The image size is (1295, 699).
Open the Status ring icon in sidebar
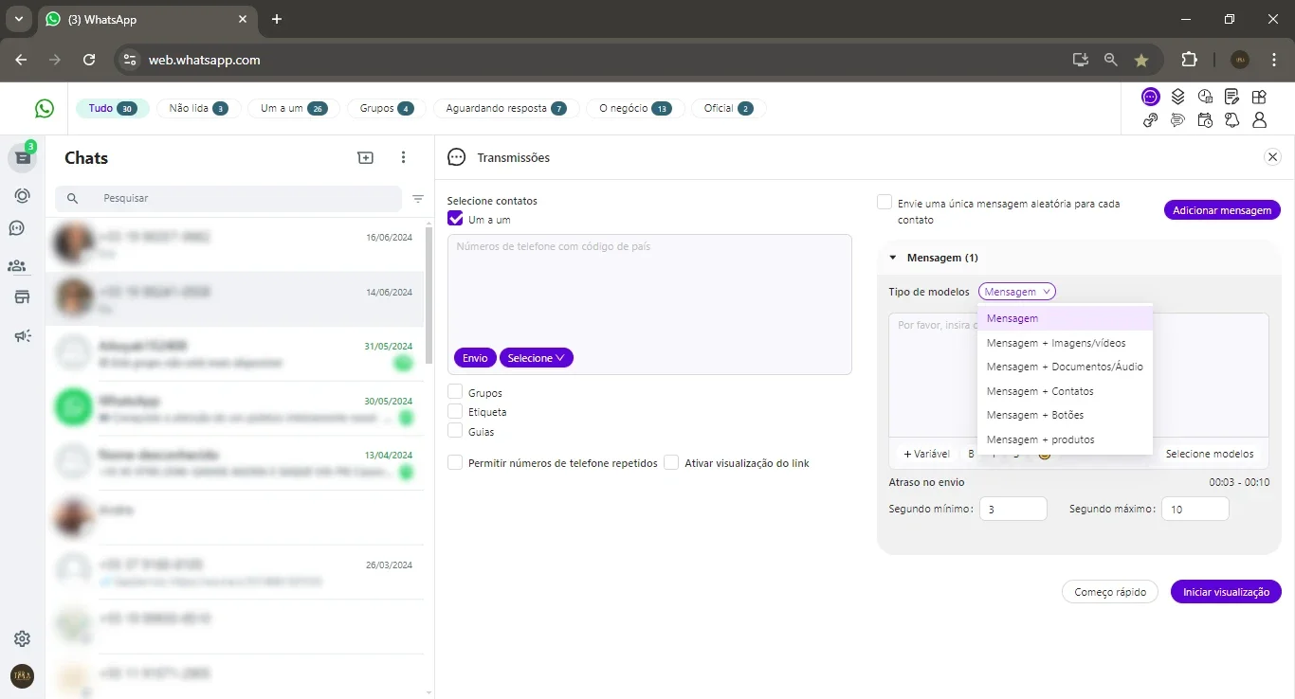22,195
